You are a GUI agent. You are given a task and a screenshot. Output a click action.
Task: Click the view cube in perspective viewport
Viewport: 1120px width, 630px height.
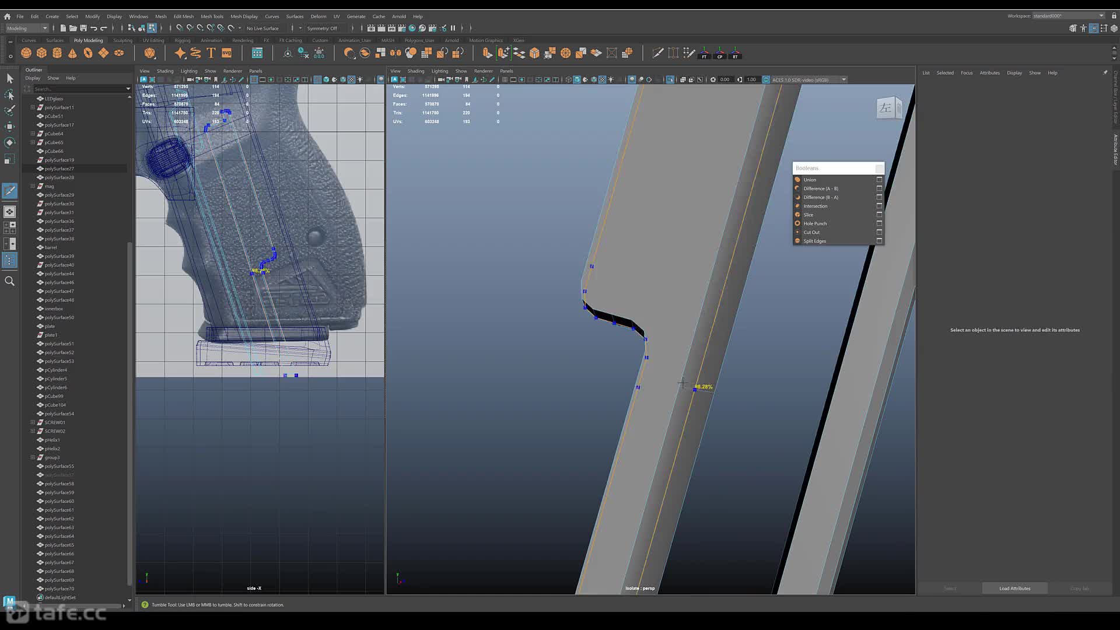[888, 108]
